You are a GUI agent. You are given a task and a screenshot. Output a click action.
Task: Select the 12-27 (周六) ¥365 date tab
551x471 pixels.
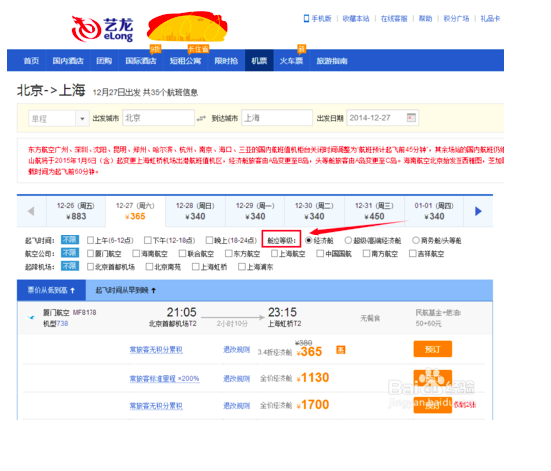[x=135, y=211]
